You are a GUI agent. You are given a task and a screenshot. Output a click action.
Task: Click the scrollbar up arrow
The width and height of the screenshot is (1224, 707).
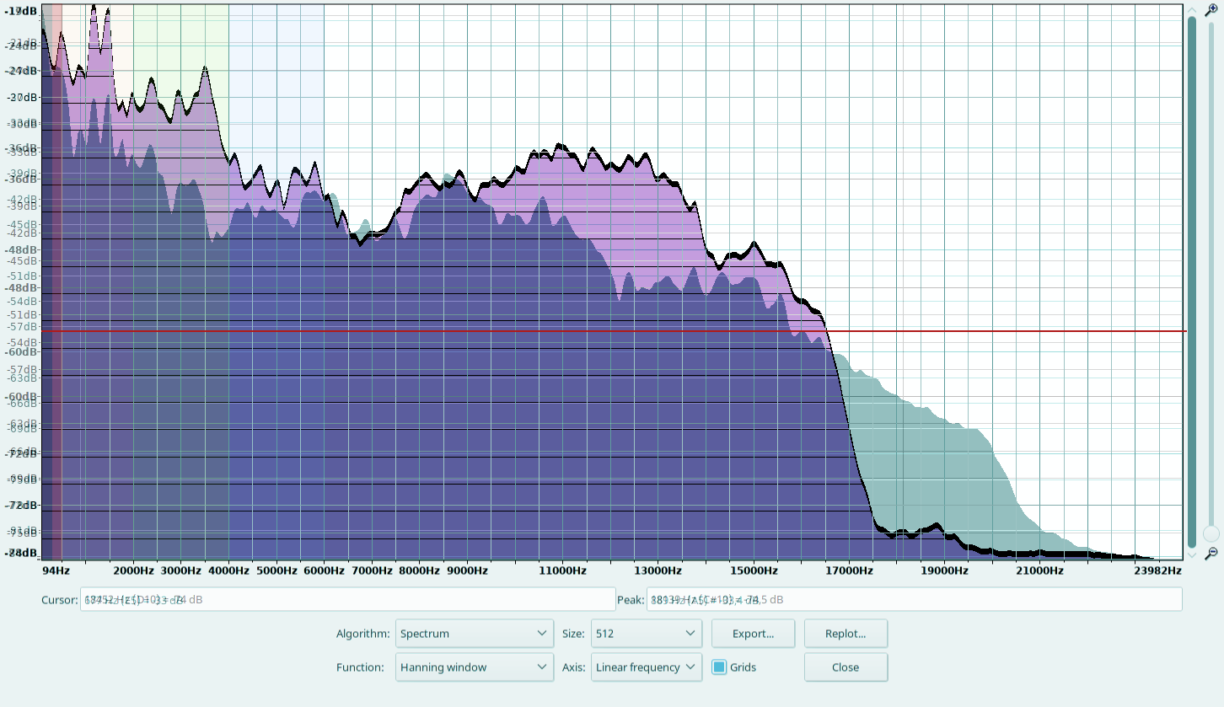tap(1192, 8)
